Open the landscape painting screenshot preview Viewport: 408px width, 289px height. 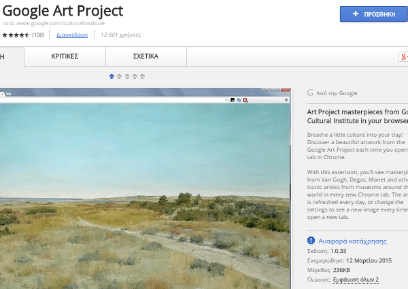pos(146,188)
